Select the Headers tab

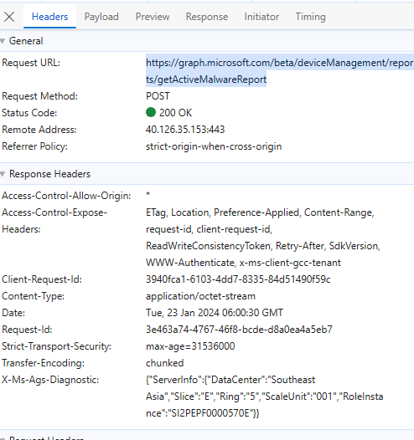tap(49, 17)
